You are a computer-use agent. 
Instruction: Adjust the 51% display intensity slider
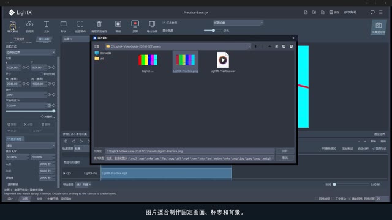(213, 31)
